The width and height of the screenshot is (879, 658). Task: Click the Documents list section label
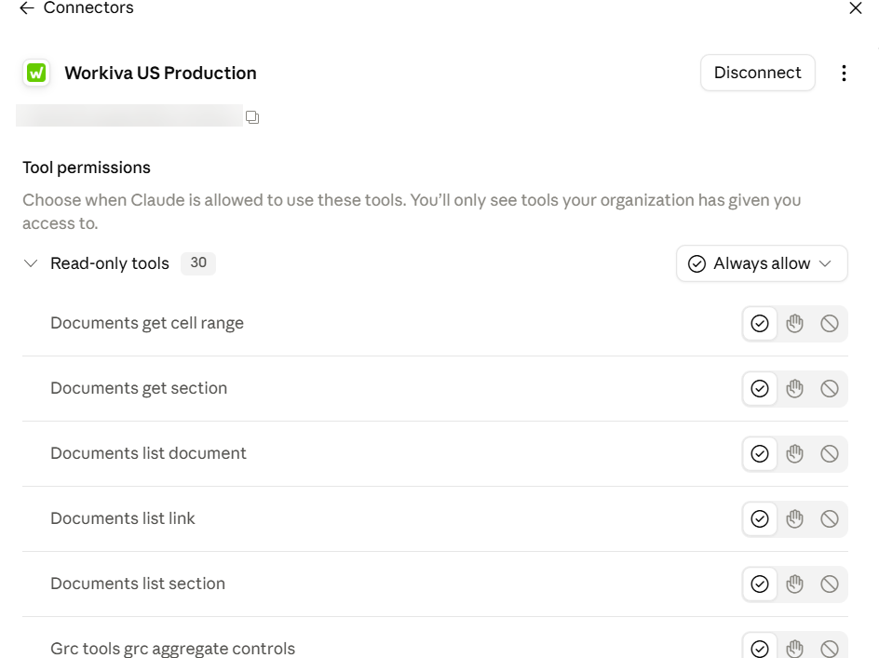coord(138,584)
